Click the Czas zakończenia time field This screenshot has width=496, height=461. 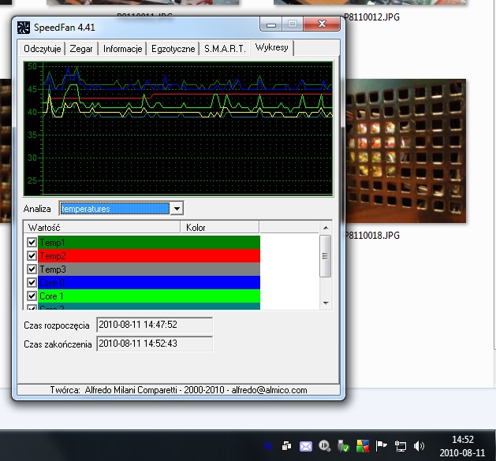(155, 344)
